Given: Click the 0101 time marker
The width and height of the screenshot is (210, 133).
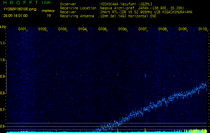Looking at the screenshot, I should click(22, 29).
